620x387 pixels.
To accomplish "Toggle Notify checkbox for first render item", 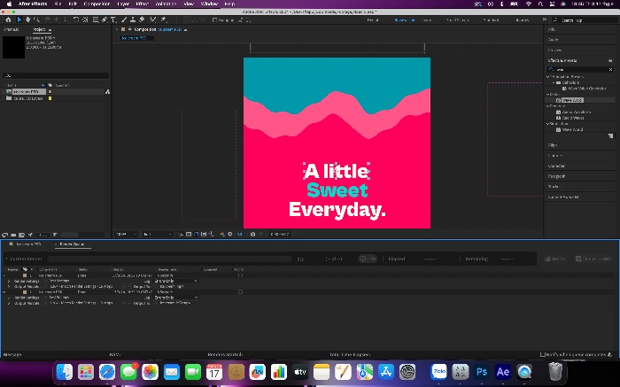I will (240, 275).
